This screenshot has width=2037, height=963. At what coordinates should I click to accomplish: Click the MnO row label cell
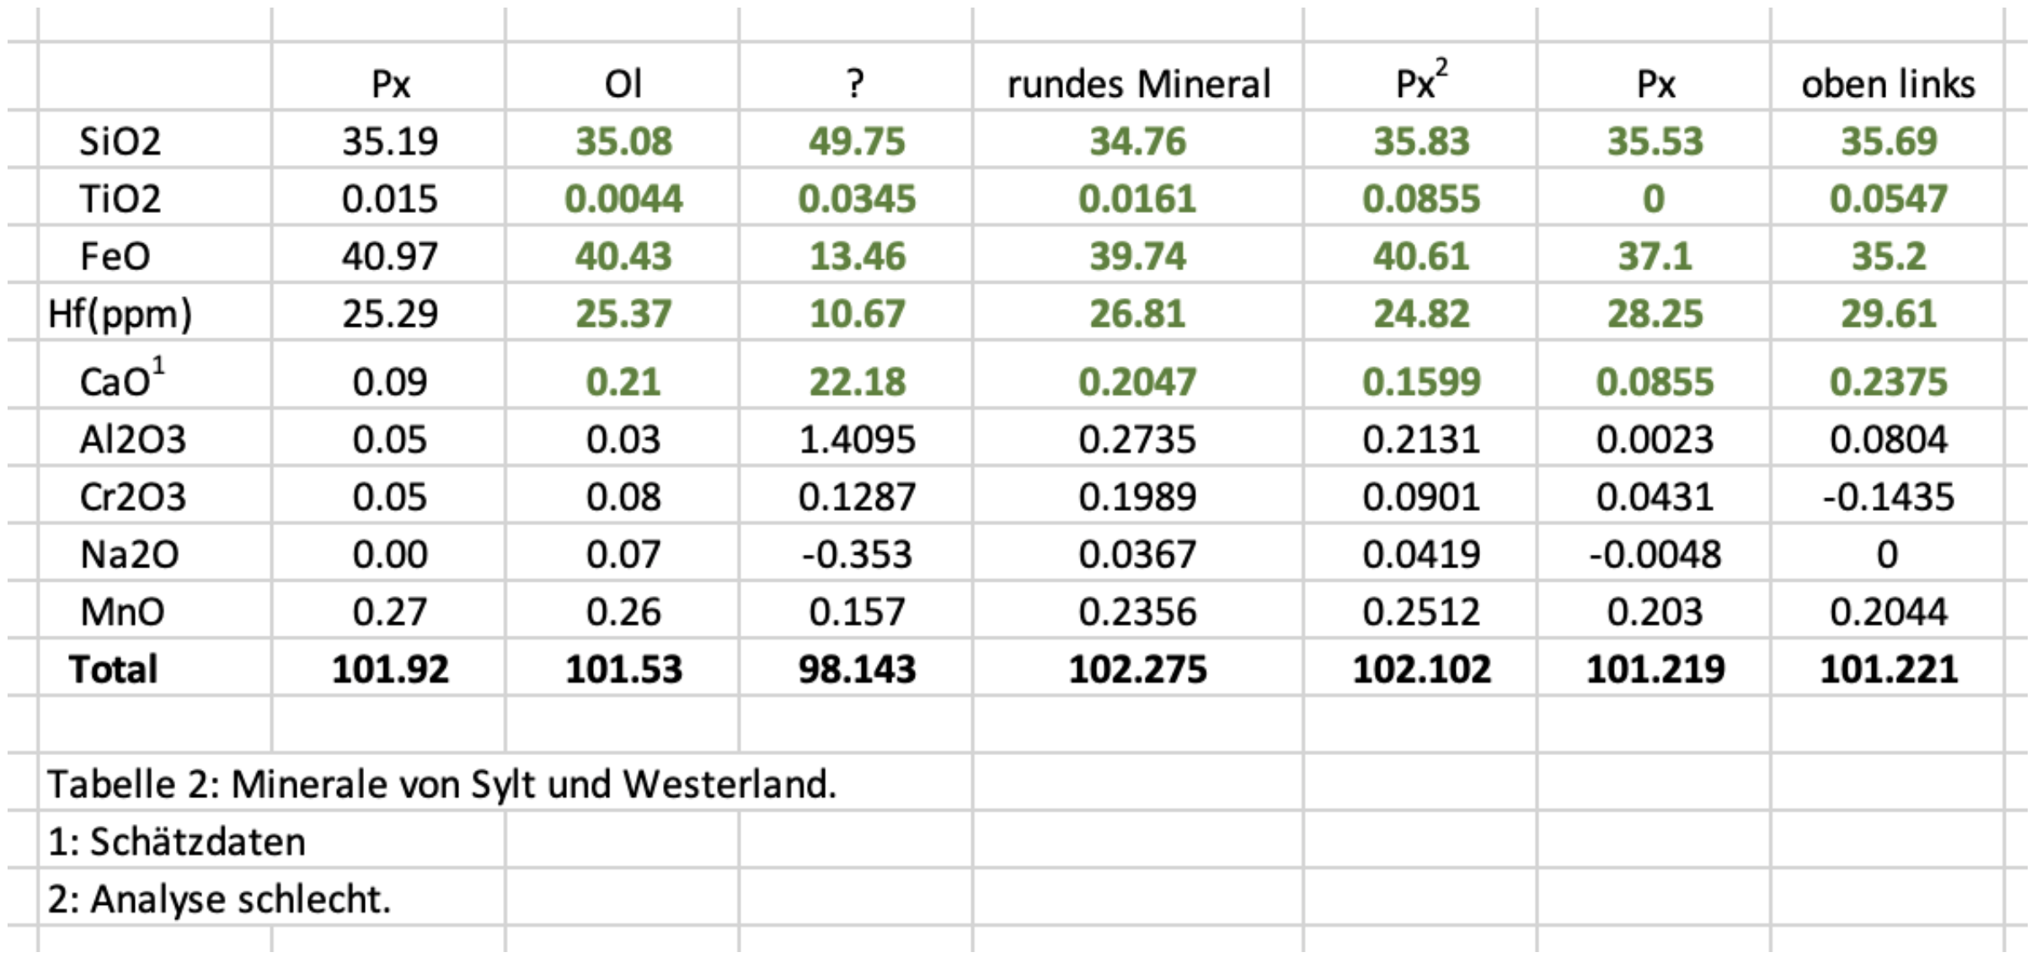click(122, 612)
